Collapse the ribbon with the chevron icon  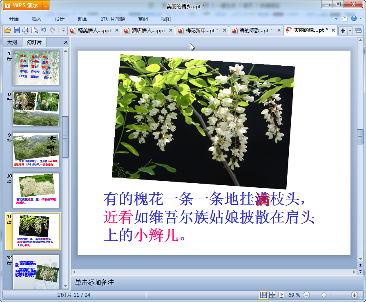(x=336, y=18)
